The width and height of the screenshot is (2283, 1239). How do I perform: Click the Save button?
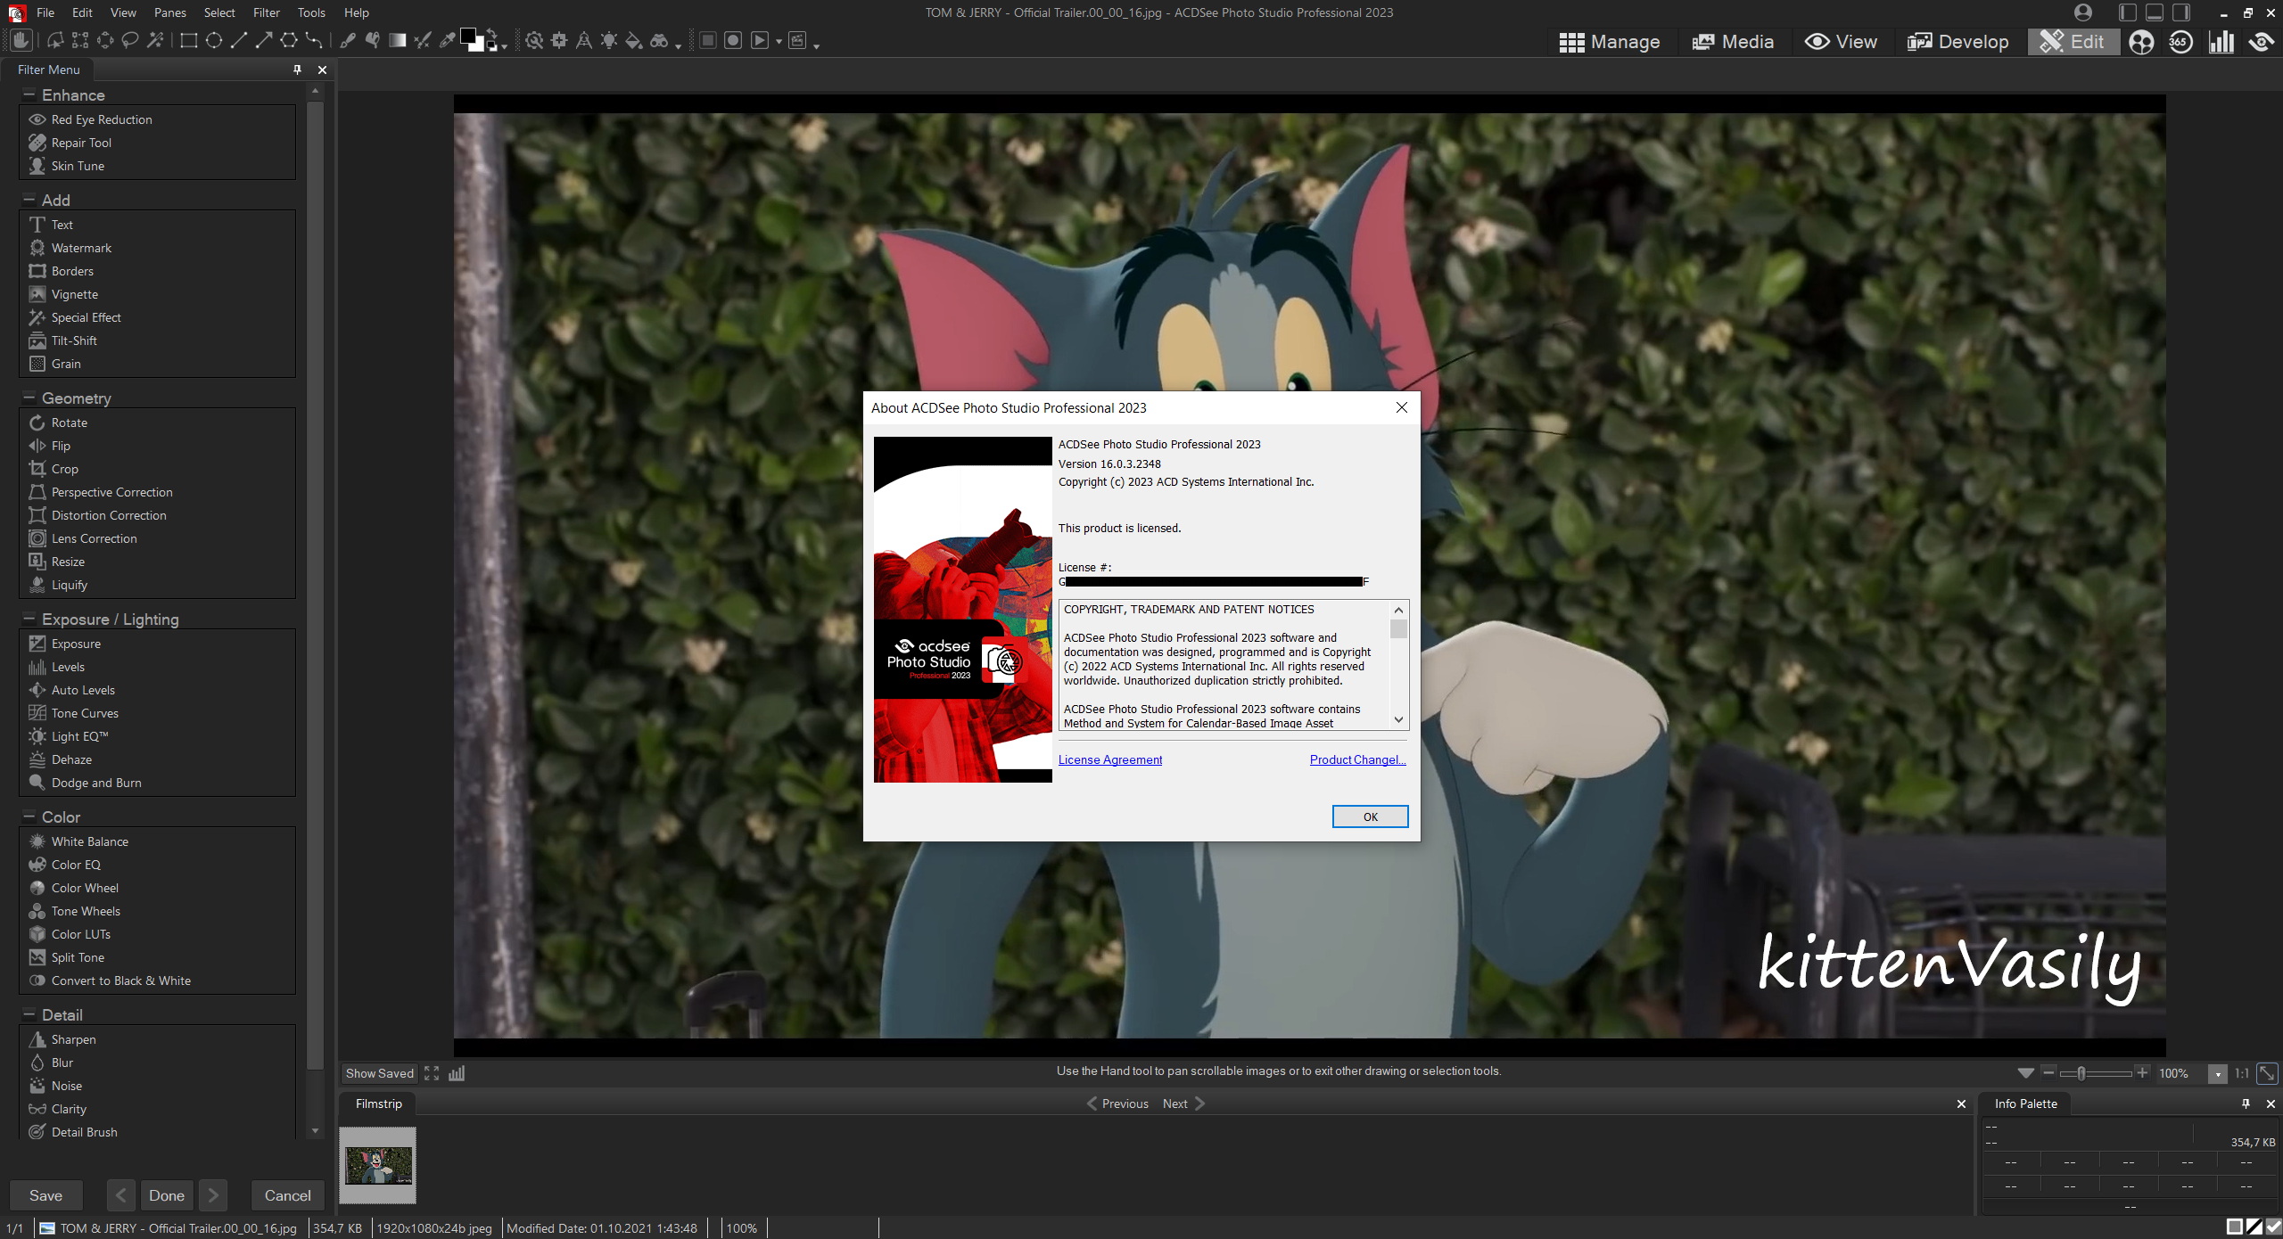45,1195
